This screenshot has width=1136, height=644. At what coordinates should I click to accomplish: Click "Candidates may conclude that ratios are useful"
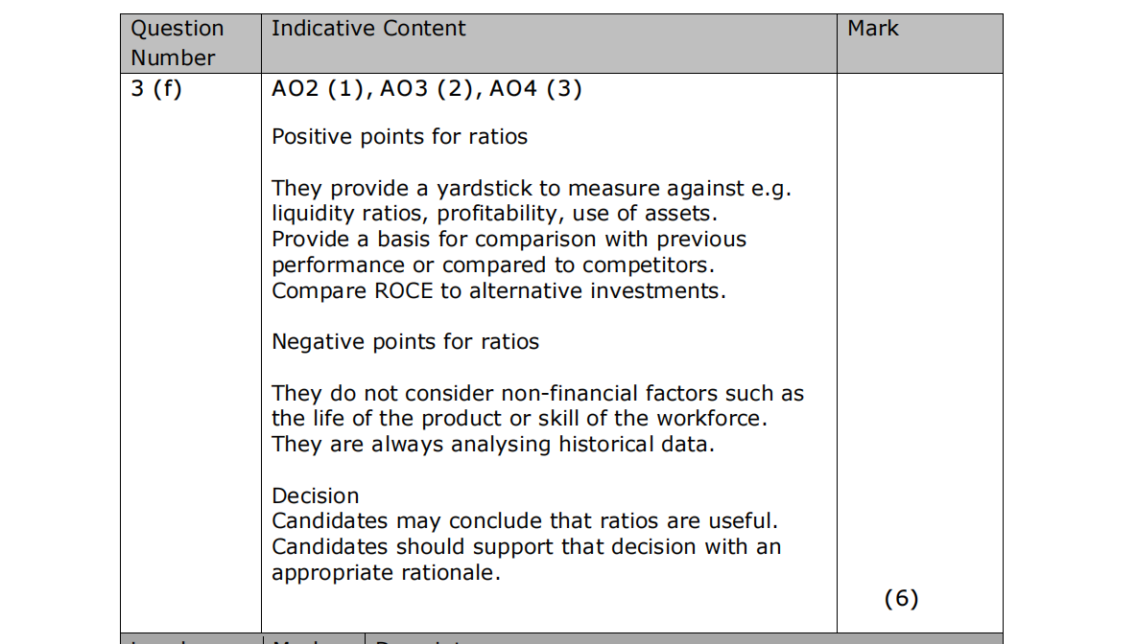click(x=524, y=521)
